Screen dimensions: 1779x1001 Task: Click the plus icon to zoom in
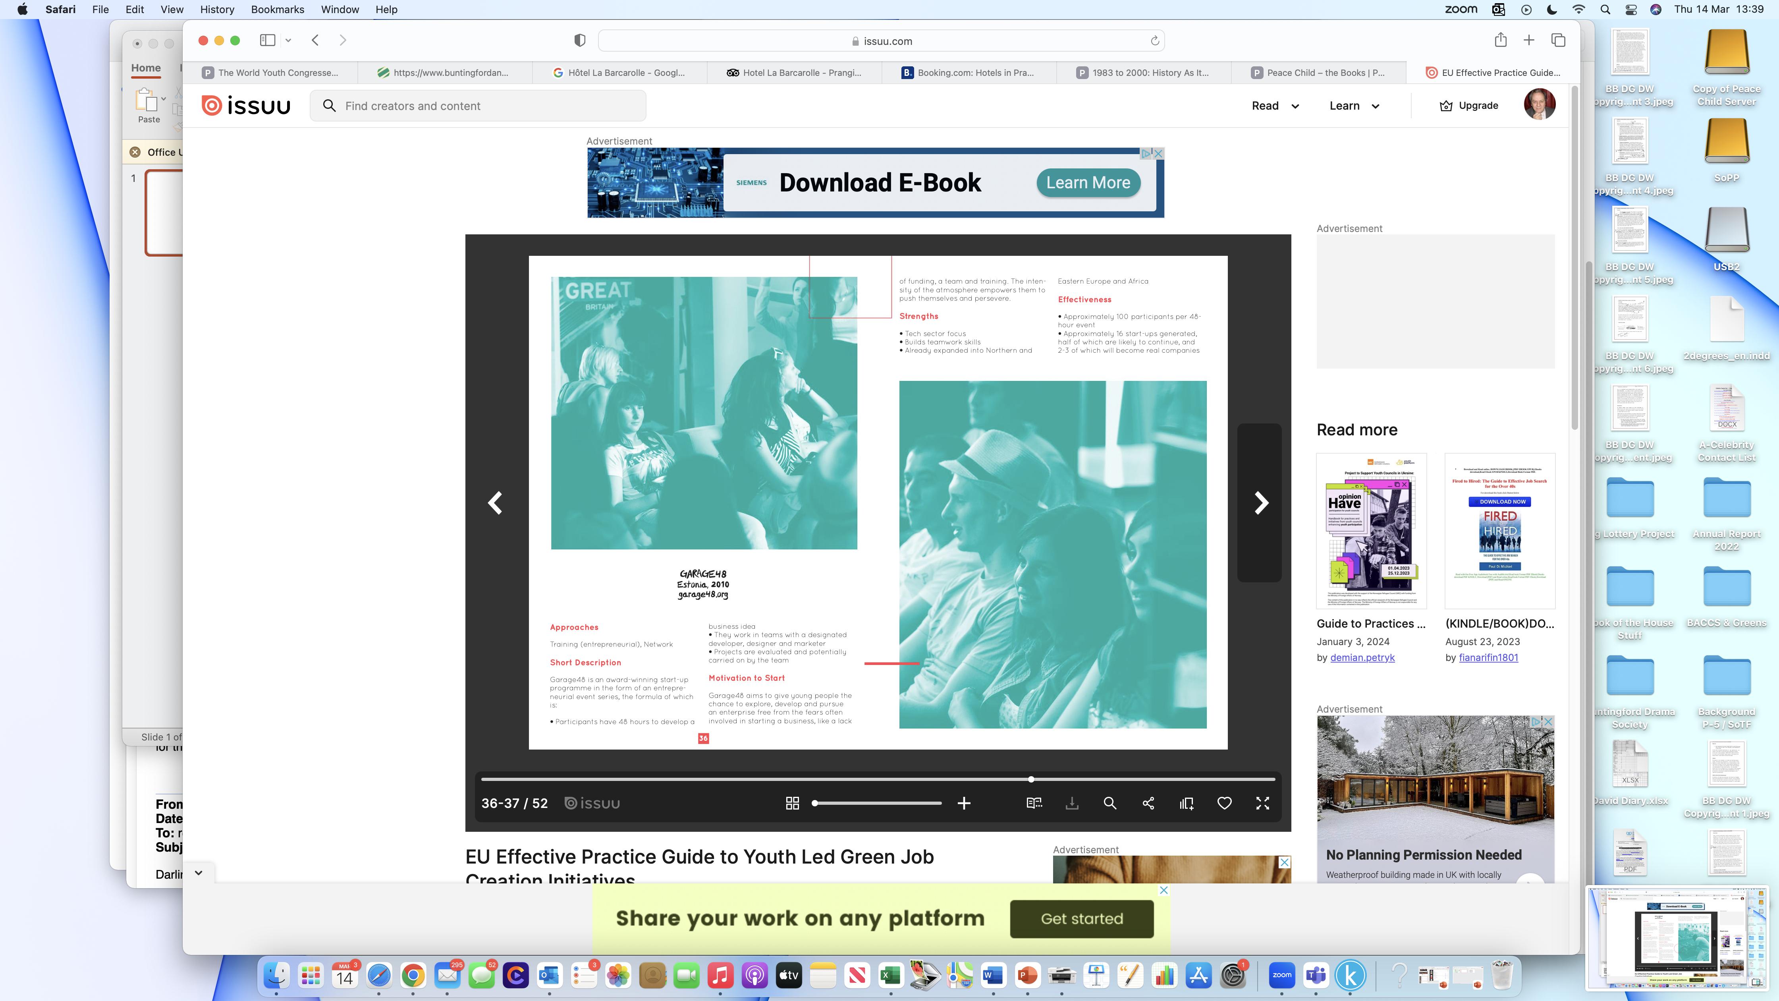964,803
